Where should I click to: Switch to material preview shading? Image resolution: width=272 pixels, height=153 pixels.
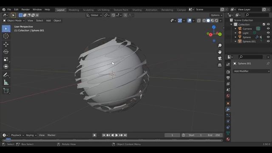pyautogui.click(x=212, y=21)
